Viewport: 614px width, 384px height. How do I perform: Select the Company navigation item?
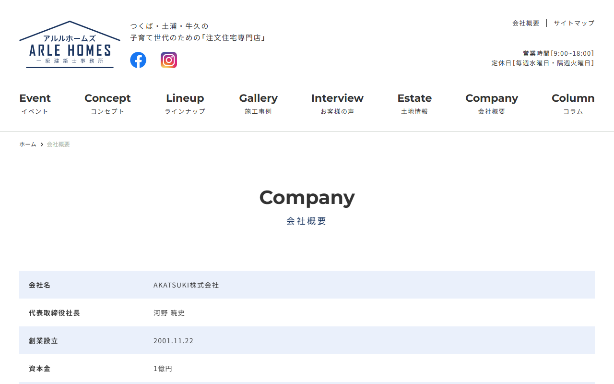[x=492, y=104]
